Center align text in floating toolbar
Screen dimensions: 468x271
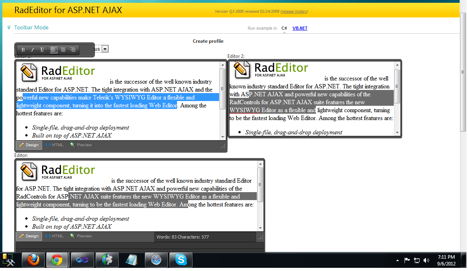click(63, 50)
